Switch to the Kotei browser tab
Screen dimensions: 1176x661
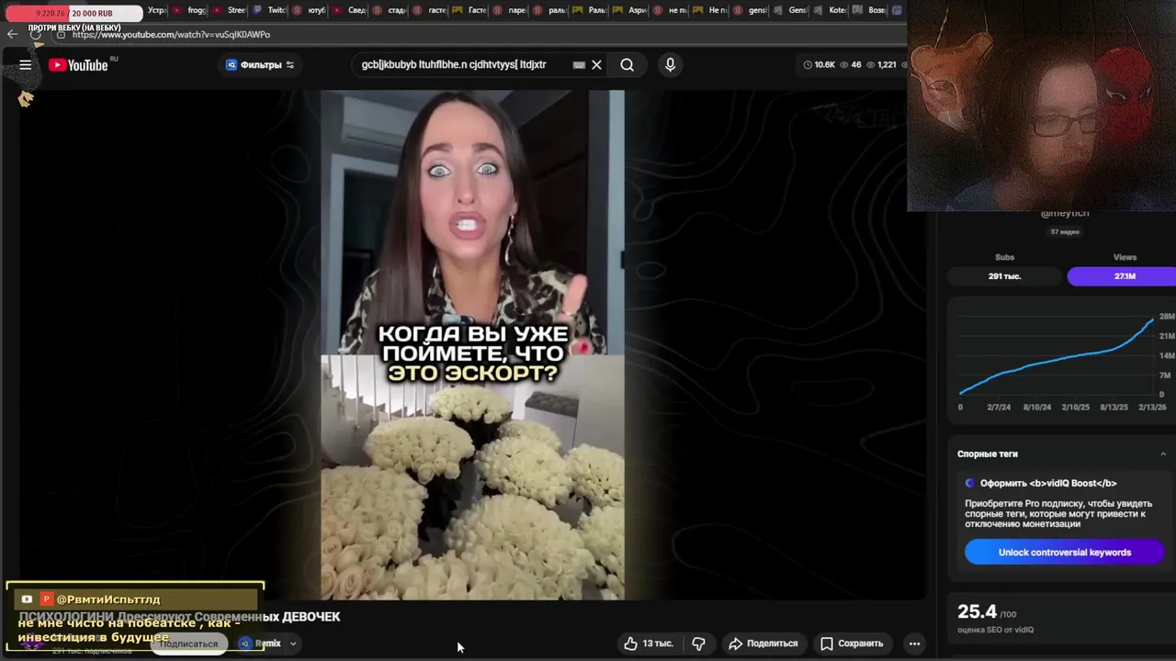[x=830, y=10]
